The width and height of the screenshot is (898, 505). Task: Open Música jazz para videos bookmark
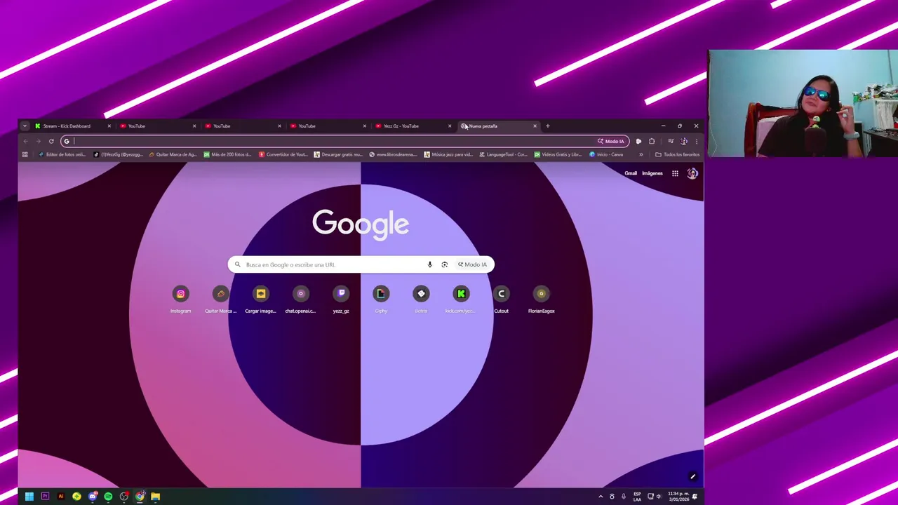click(x=448, y=154)
